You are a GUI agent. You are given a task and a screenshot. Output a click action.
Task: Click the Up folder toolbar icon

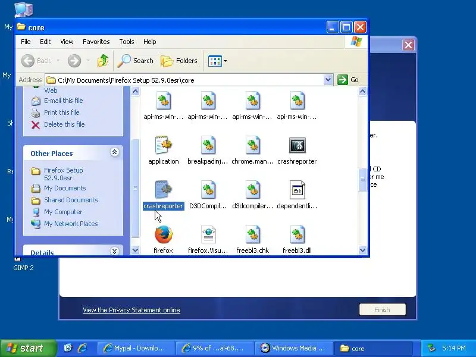tap(103, 61)
